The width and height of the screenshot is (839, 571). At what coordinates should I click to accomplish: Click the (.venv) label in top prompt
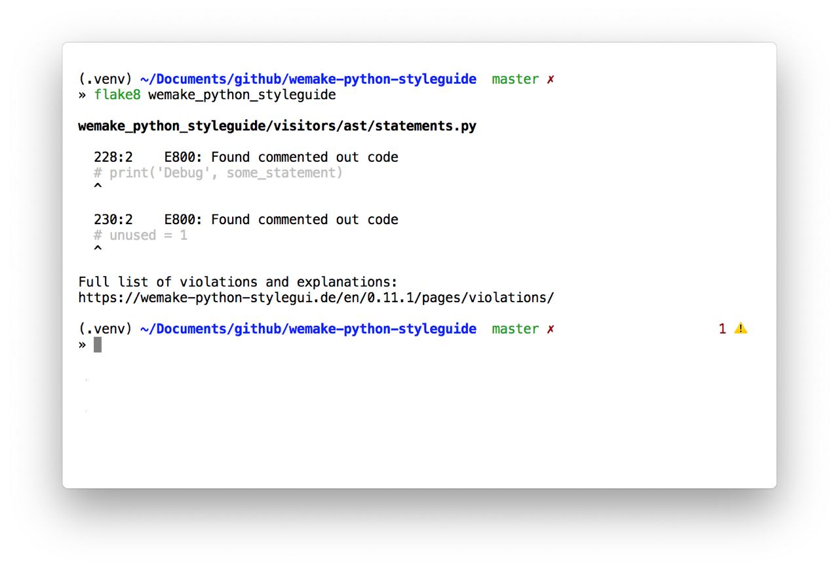click(106, 79)
